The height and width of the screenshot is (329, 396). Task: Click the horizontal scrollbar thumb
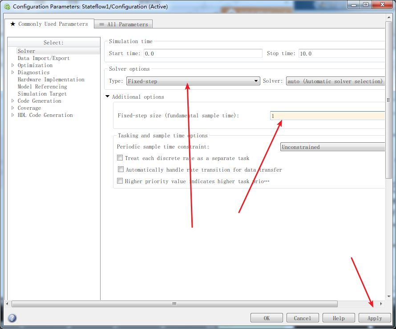174,304
